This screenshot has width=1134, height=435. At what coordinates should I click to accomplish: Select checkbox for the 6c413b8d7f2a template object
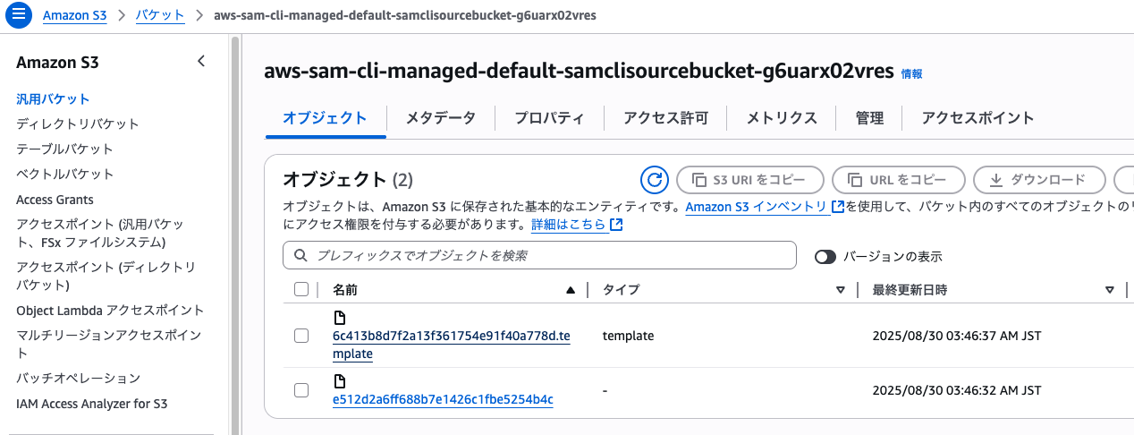click(301, 336)
